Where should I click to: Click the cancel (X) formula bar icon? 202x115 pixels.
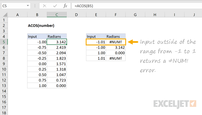click(44, 6)
